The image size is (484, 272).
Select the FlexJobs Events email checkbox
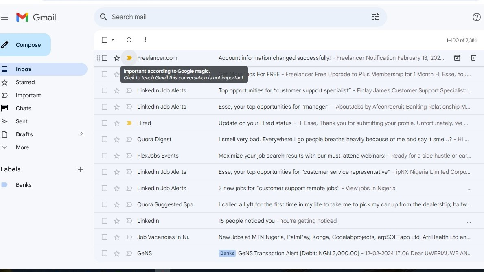(105, 156)
